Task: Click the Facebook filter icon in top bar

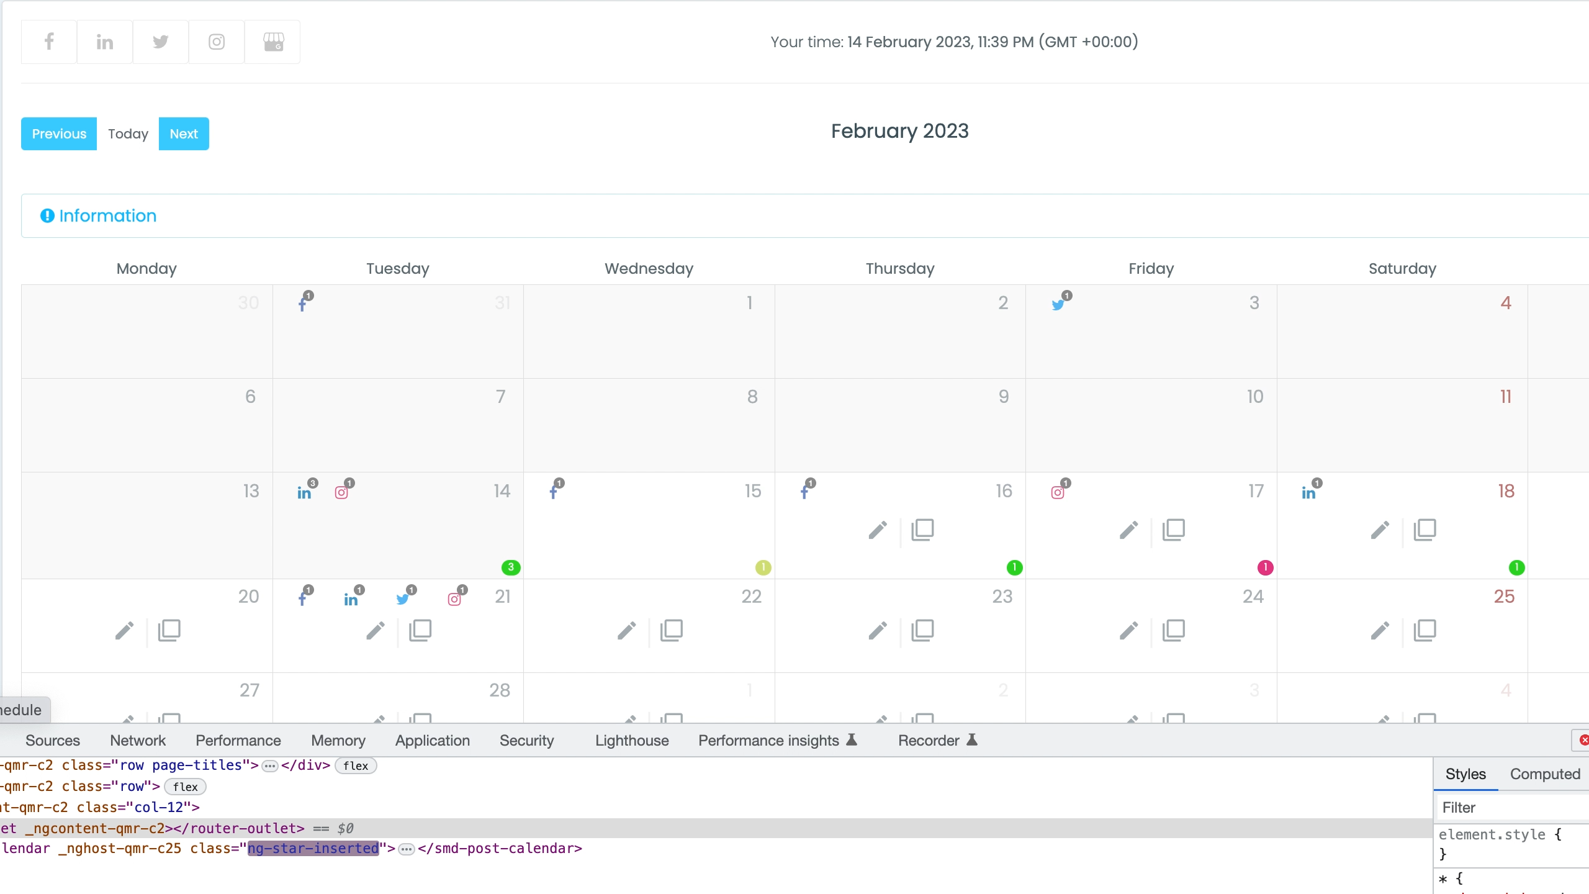Action: click(49, 42)
